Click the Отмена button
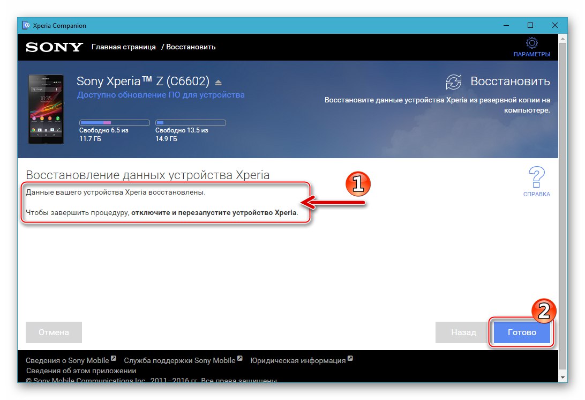Screen dimensions: 585x400 pos(54,332)
